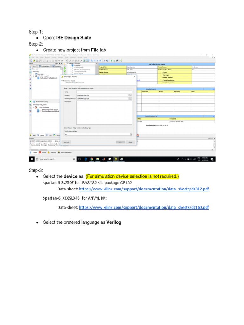Open the taskbar notification center icon
The image size is (244, 325).
coord(212,159)
